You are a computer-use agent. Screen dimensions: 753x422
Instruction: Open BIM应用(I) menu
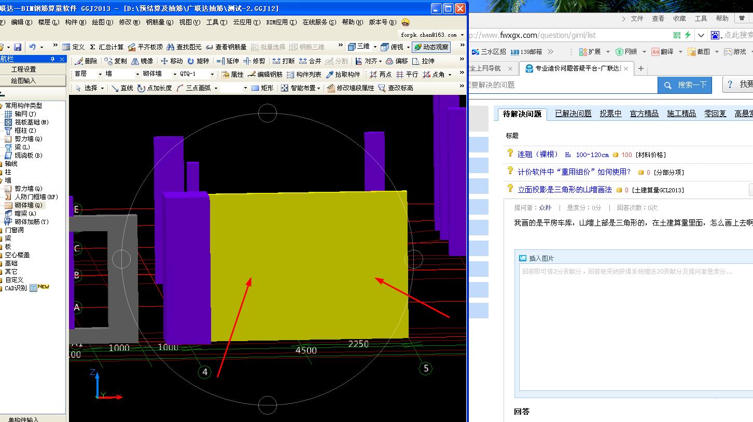pos(282,22)
